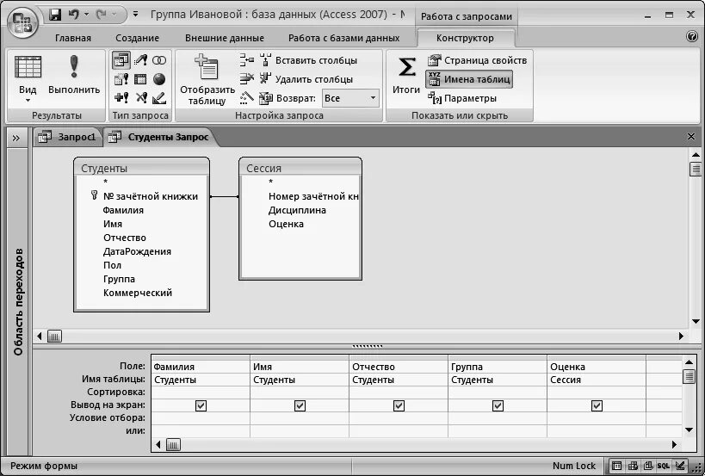Click the table pane scroll-down arrow
Viewport: 705px width, 476px height.
coord(696,321)
